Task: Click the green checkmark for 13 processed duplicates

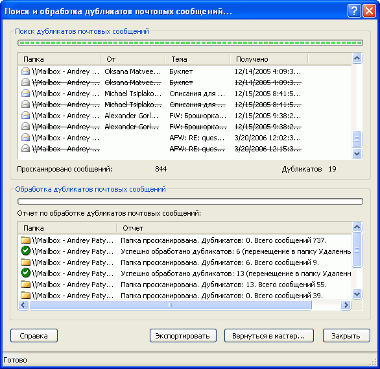Action: pos(25,273)
